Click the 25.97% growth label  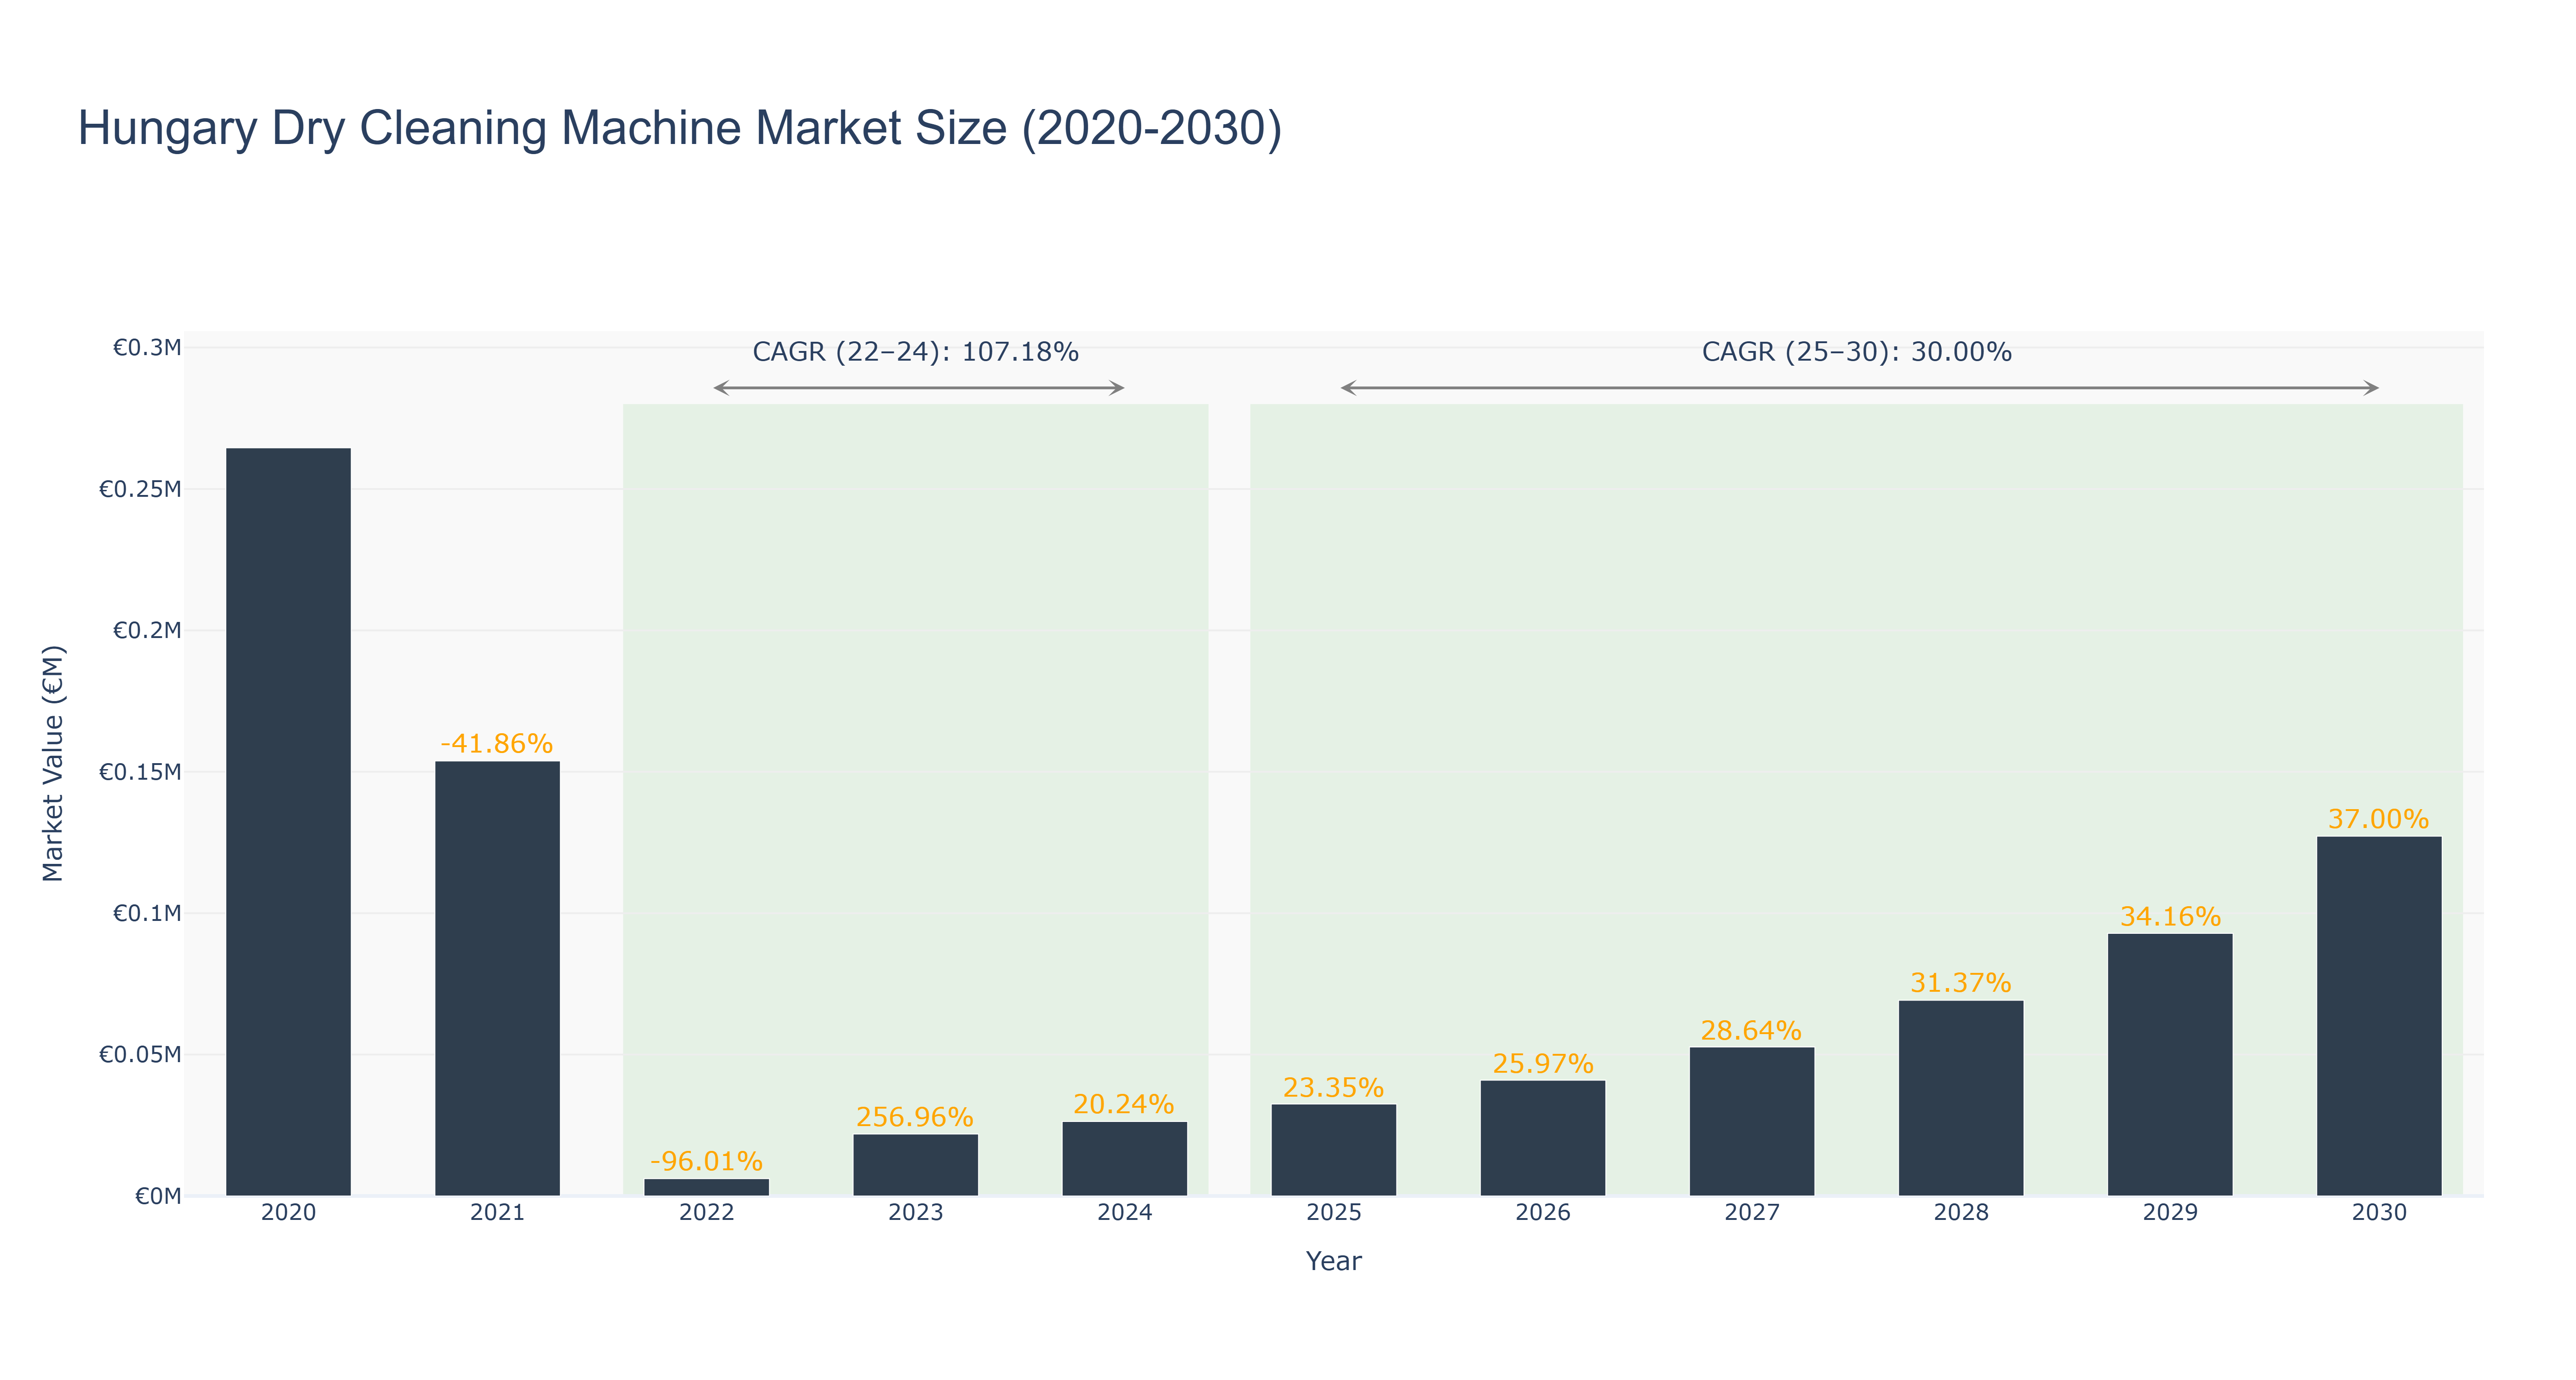coord(1542,1063)
